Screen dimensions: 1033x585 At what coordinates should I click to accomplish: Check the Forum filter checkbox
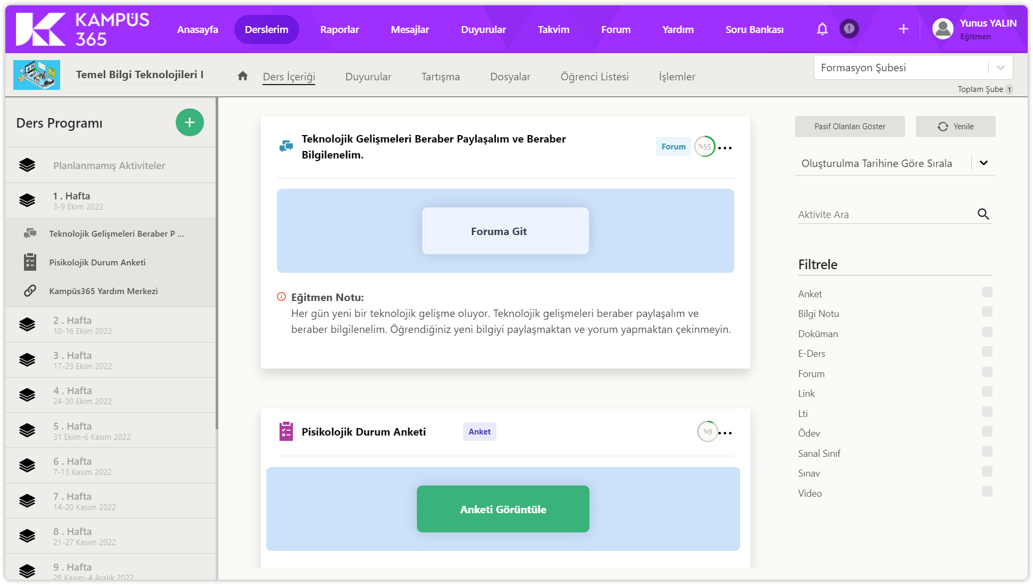(987, 372)
